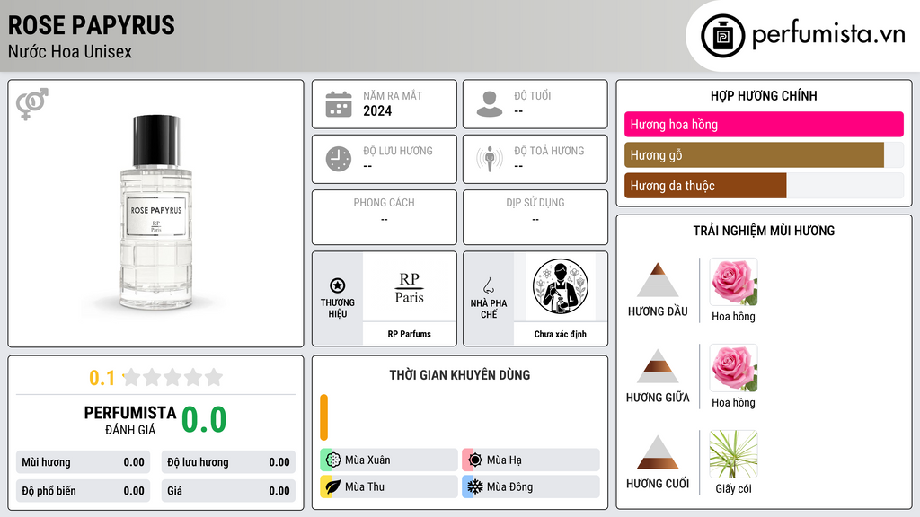Select the Mùa Thu season chip
This screenshot has height=517, width=920.
click(x=389, y=486)
